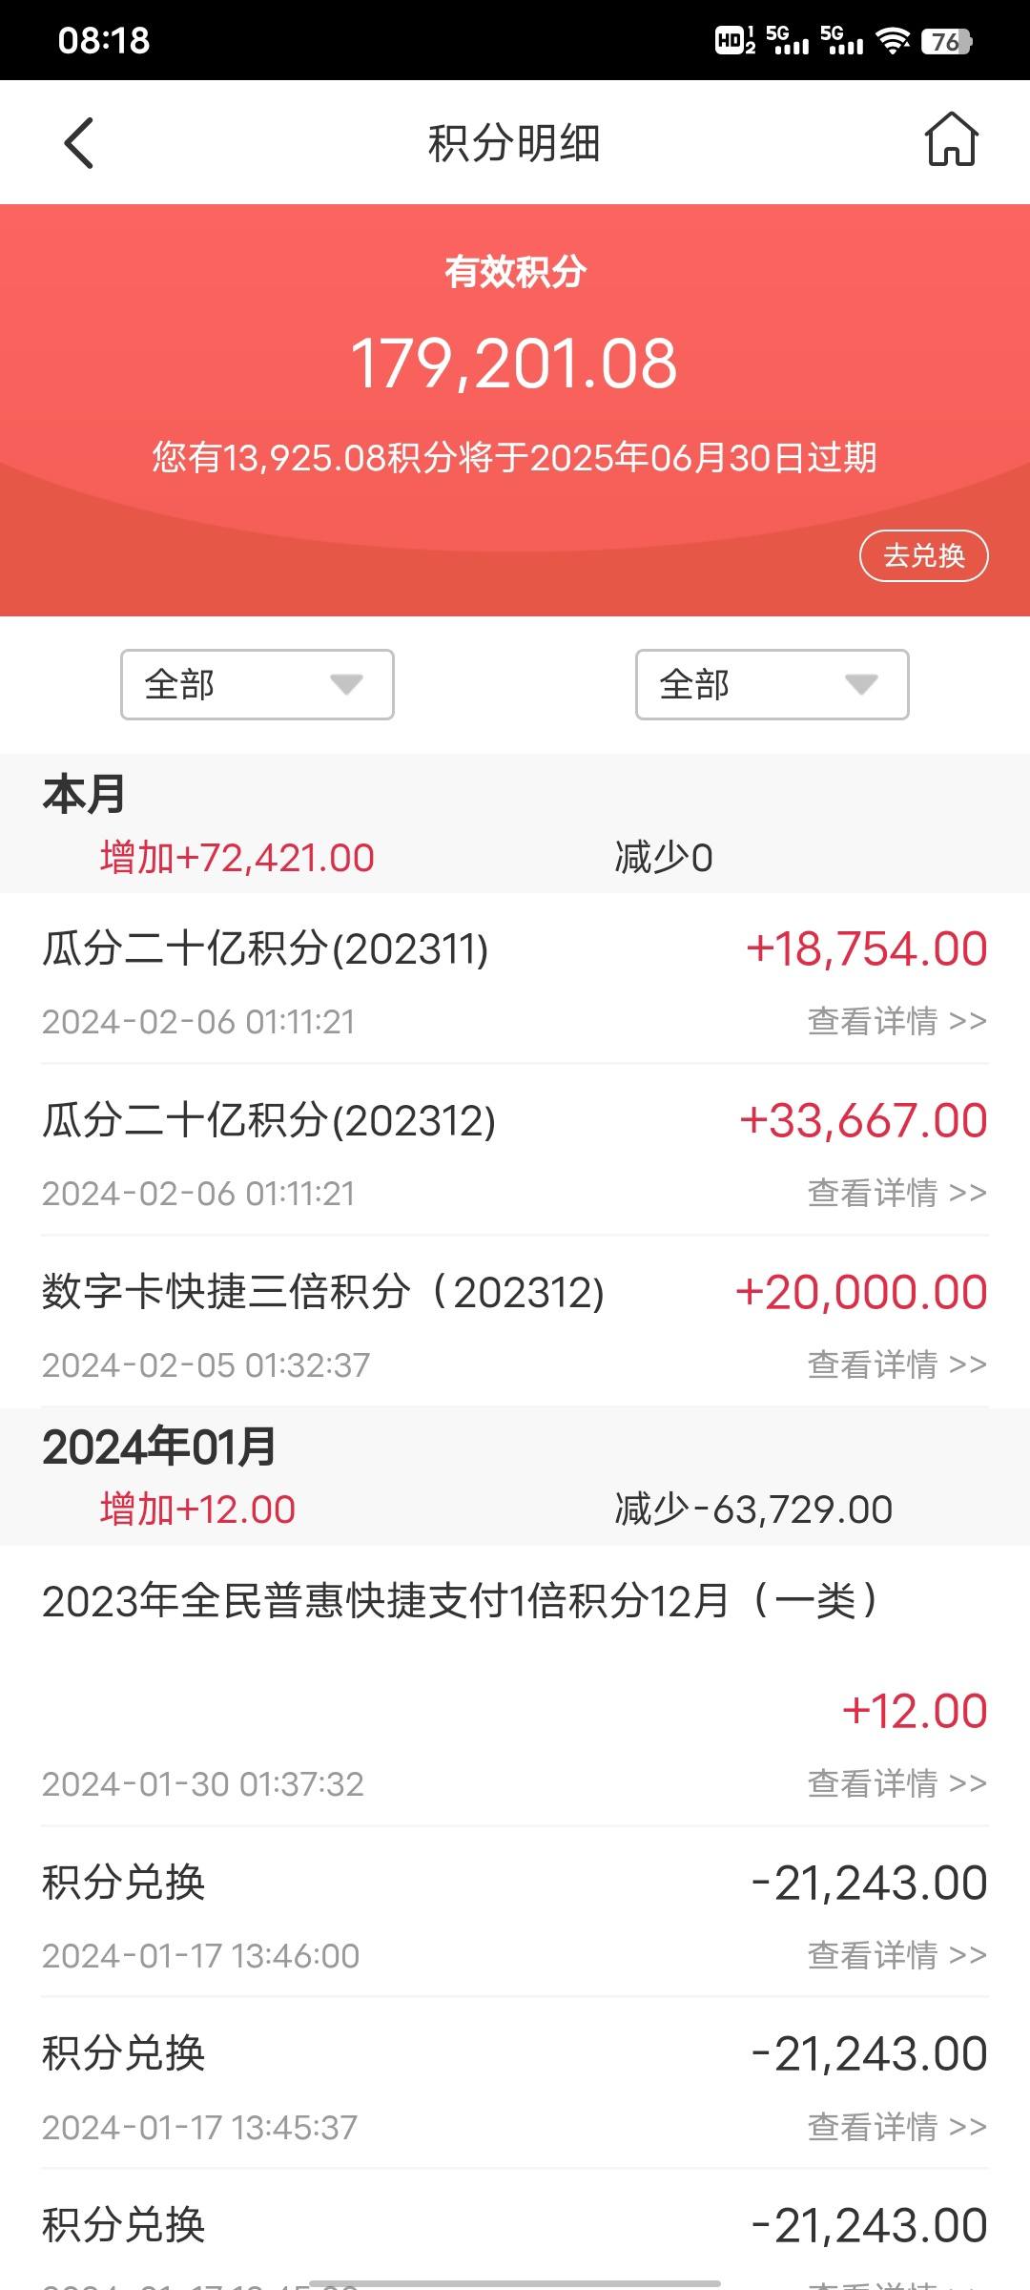This screenshot has height=2290, width=1030.
Task: Tap the HD call status icon
Action: pyautogui.click(x=735, y=40)
